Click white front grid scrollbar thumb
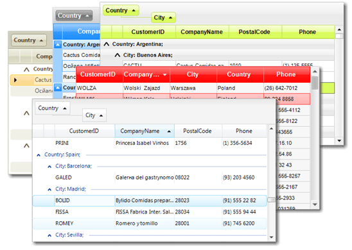The width and height of the screenshot is (352, 250). tap(271, 199)
